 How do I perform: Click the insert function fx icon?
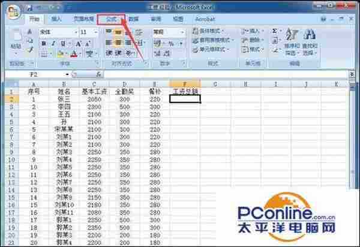click(x=100, y=74)
